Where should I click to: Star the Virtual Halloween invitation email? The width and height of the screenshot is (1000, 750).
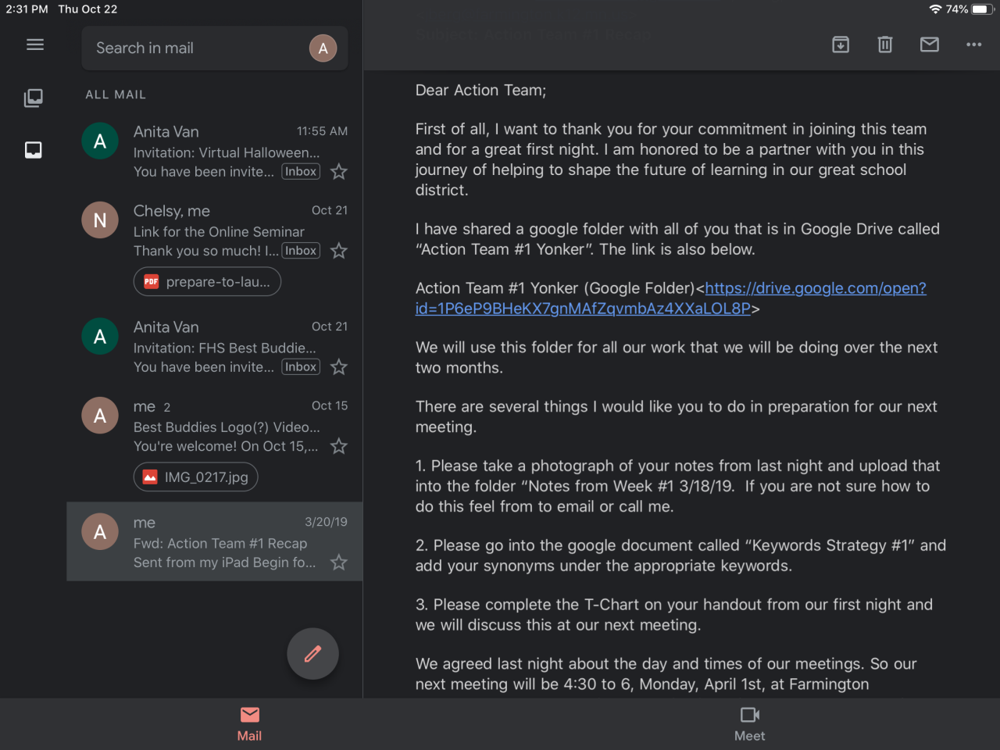pos(339,172)
